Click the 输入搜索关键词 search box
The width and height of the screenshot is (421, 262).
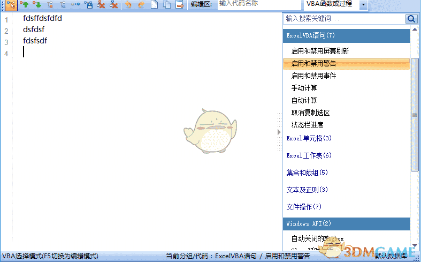(345, 19)
